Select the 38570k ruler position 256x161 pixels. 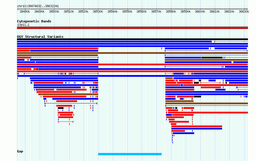click(156, 11)
